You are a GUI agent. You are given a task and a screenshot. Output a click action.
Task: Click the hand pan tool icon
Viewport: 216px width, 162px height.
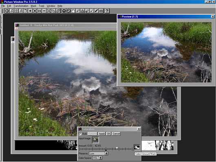tap(73, 11)
